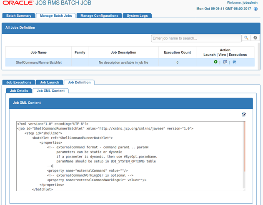Switch to Manage Batch Jobs tab

coord(56,15)
